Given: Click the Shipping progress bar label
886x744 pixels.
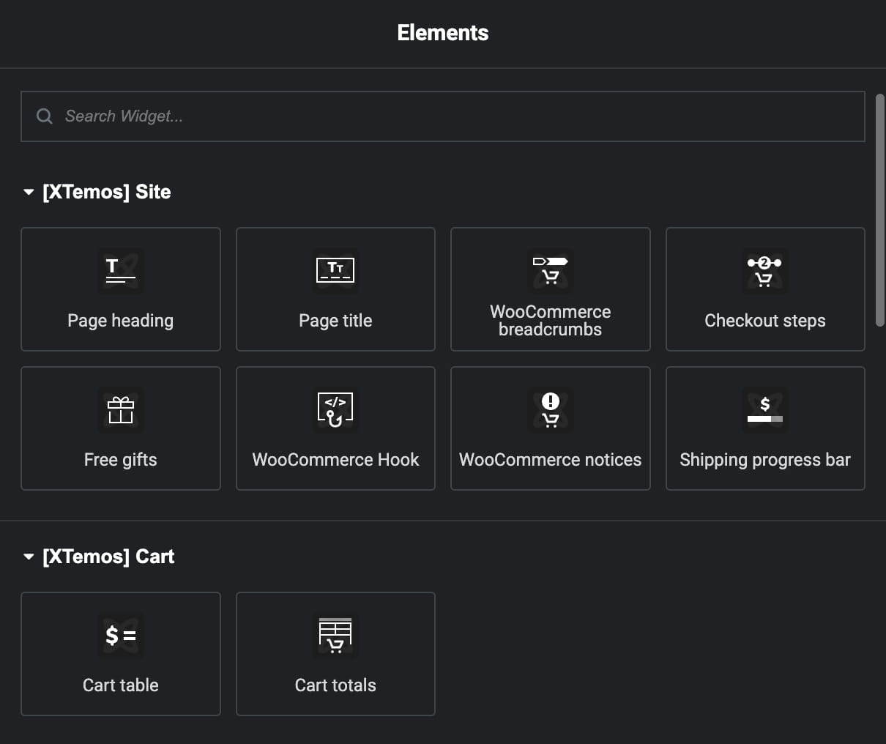Looking at the screenshot, I should pyautogui.click(x=765, y=460).
